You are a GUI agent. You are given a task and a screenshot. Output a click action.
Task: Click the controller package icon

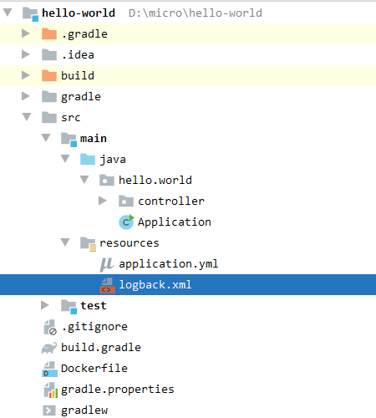click(x=126, y=201)
